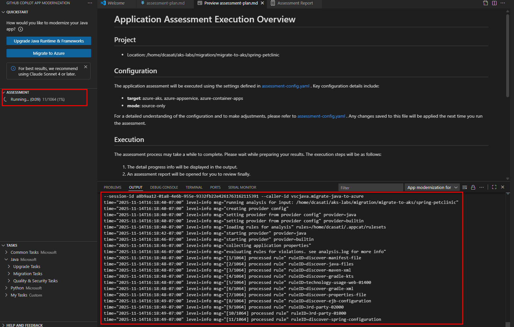Open the SERIAL MONITOR panel tab
The width and height of the screenshot is (514, 327).
tap(242, 187)
